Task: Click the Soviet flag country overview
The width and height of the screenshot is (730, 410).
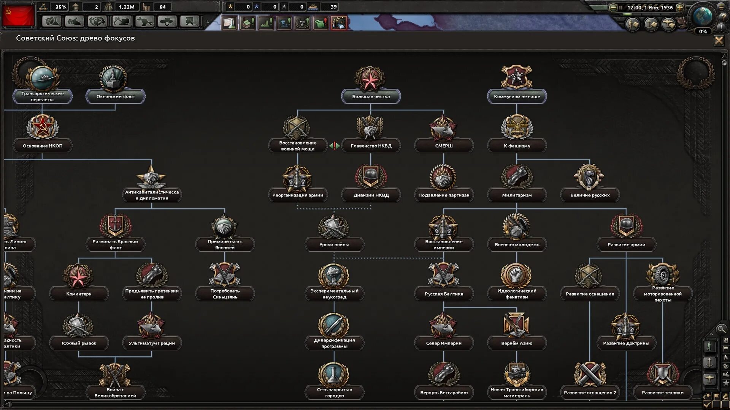Action: 18,15
